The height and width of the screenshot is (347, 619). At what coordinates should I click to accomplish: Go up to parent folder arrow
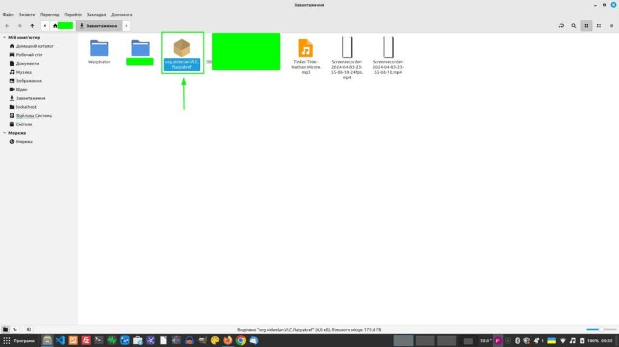tap(32, 26)
